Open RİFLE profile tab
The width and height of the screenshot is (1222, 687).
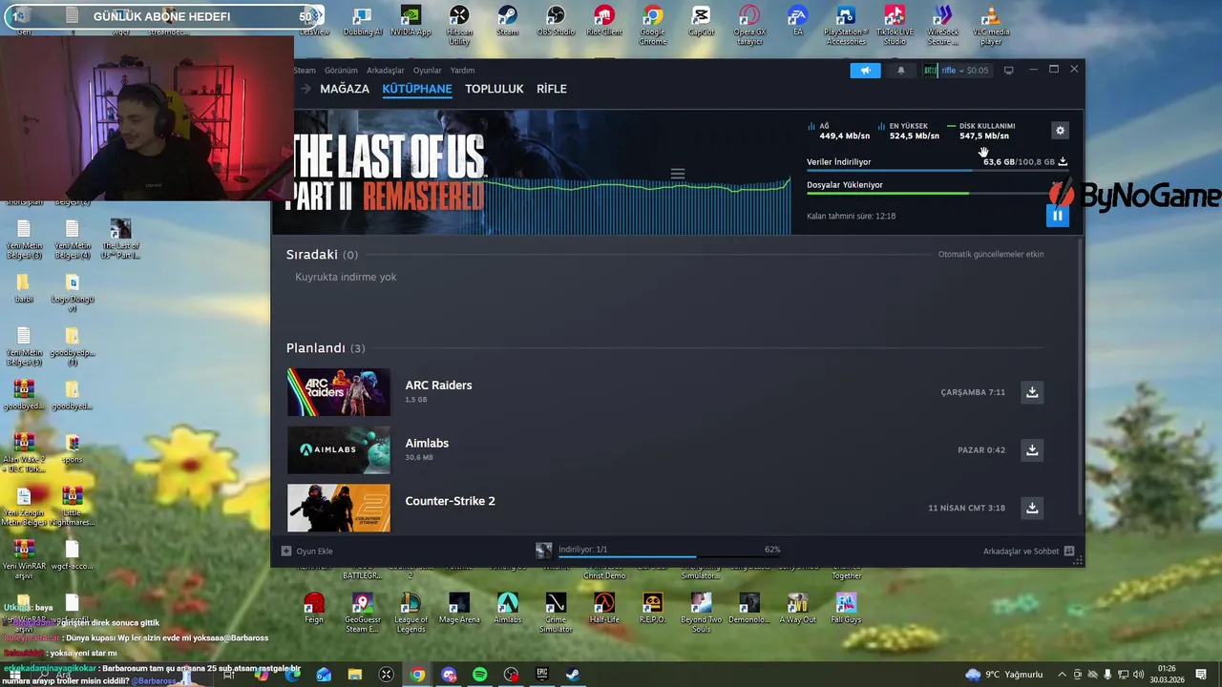(x=552, y=89)
